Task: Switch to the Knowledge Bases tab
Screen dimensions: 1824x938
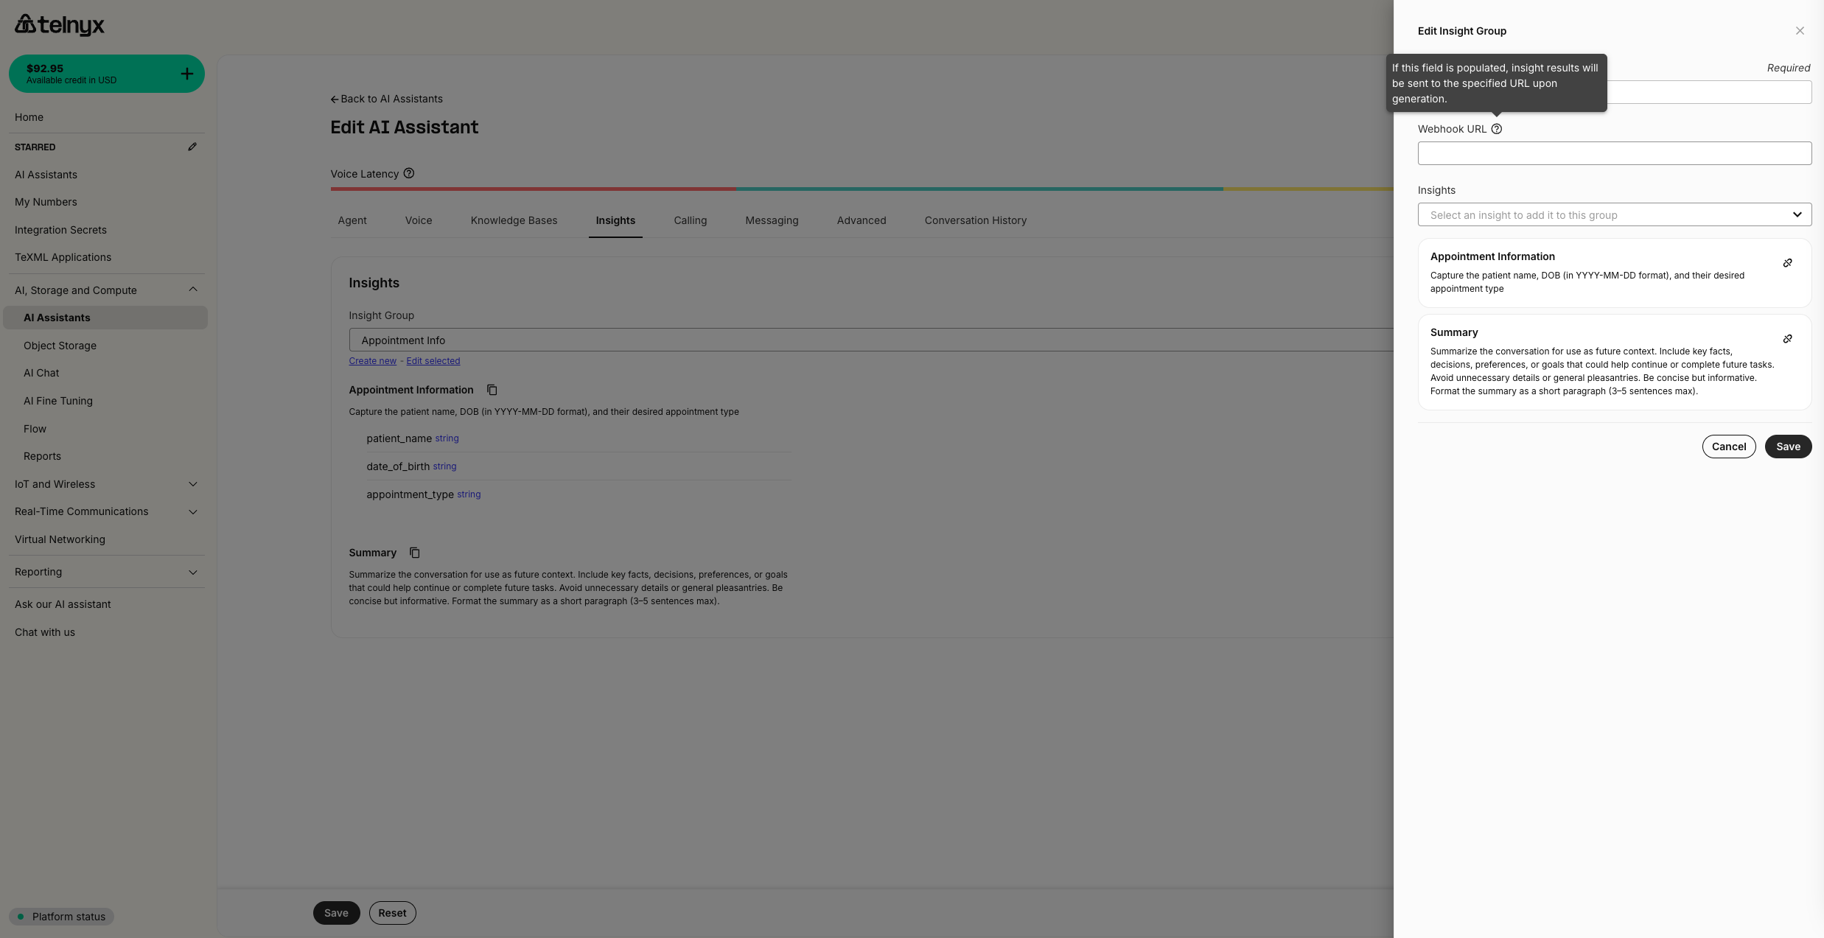Action: [514, 220]
